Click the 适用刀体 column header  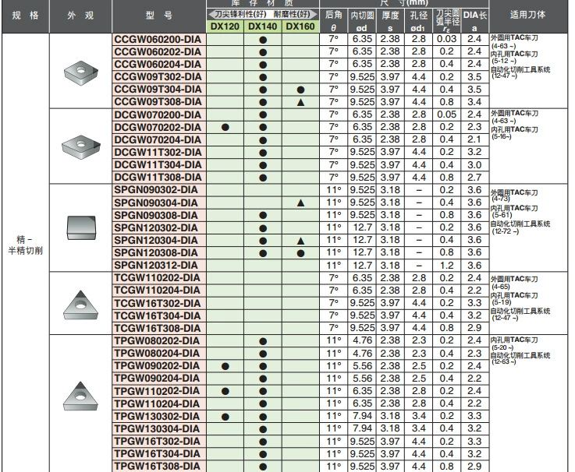click(527, 15)
